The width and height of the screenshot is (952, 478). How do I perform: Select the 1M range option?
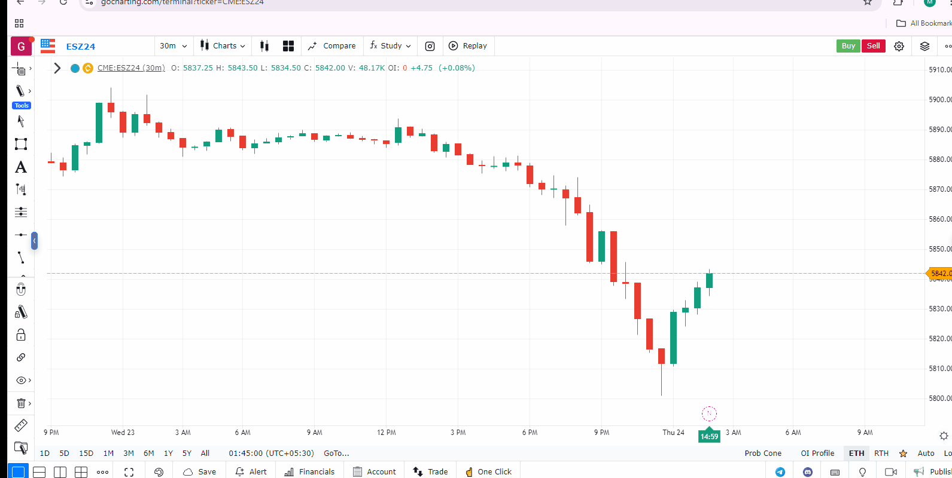point(108,454)
